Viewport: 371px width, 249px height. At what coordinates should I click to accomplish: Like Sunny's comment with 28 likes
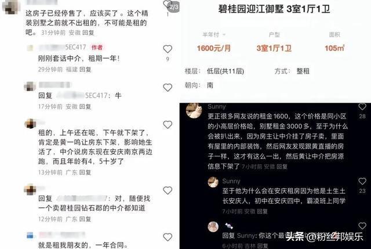click(x=362, y=107)
